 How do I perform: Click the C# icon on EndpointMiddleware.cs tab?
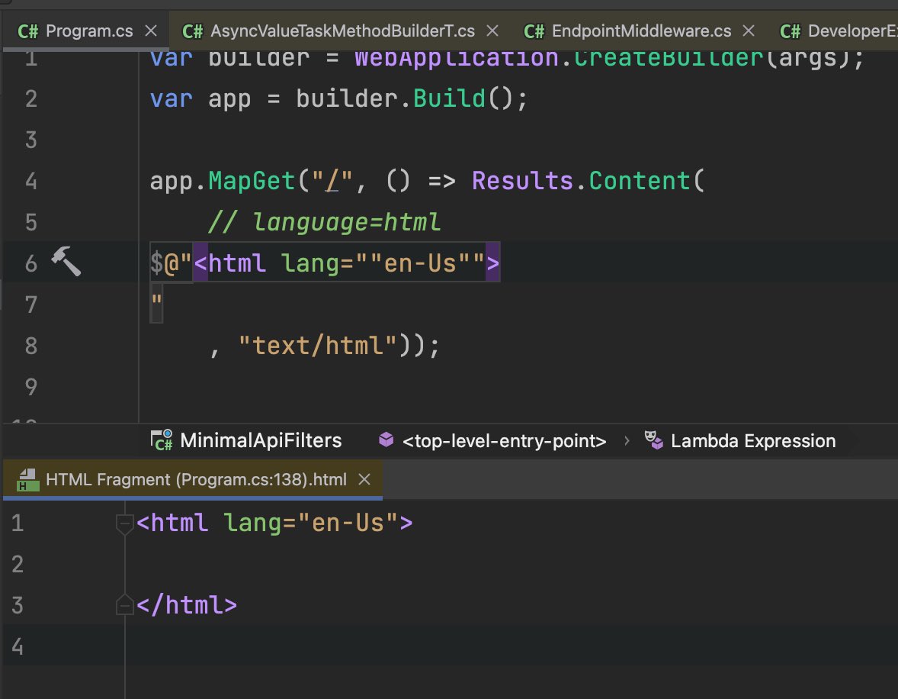[x=534, y=31]
